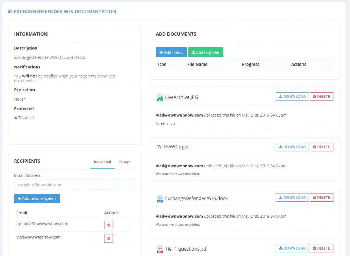
Task: Click the Recipients section heading
Action: tap(27, 161)
